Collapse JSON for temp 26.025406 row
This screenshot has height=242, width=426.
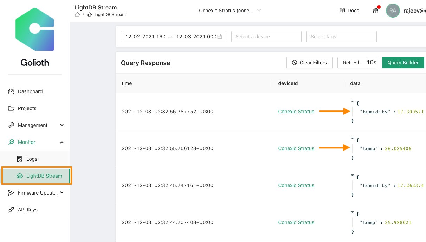pos(353,138)
